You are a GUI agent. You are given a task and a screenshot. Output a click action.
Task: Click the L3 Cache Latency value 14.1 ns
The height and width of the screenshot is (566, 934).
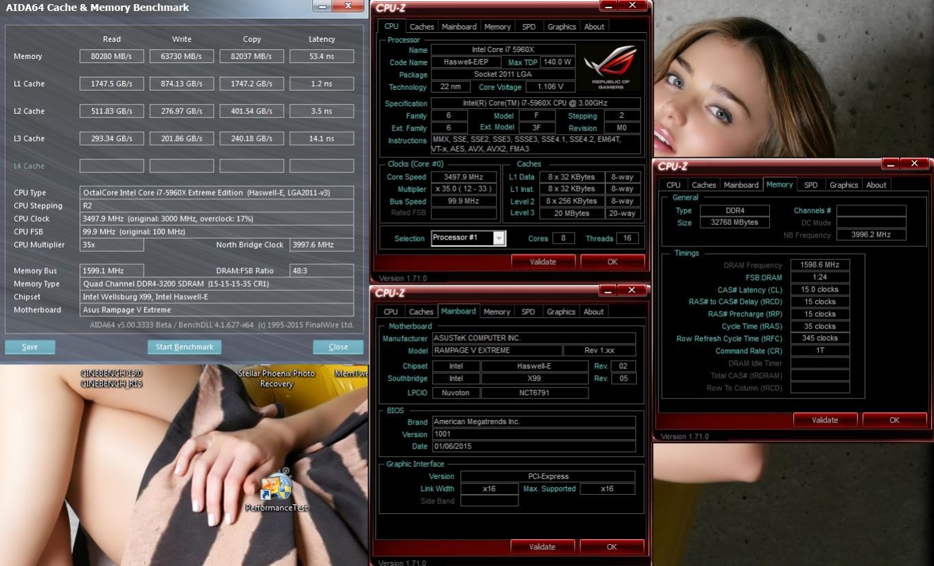coord(322,139)
